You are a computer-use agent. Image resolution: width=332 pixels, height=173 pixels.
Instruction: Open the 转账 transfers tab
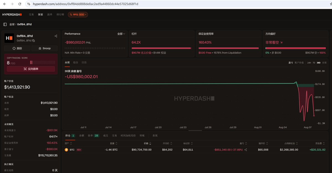tap(142, 136)
